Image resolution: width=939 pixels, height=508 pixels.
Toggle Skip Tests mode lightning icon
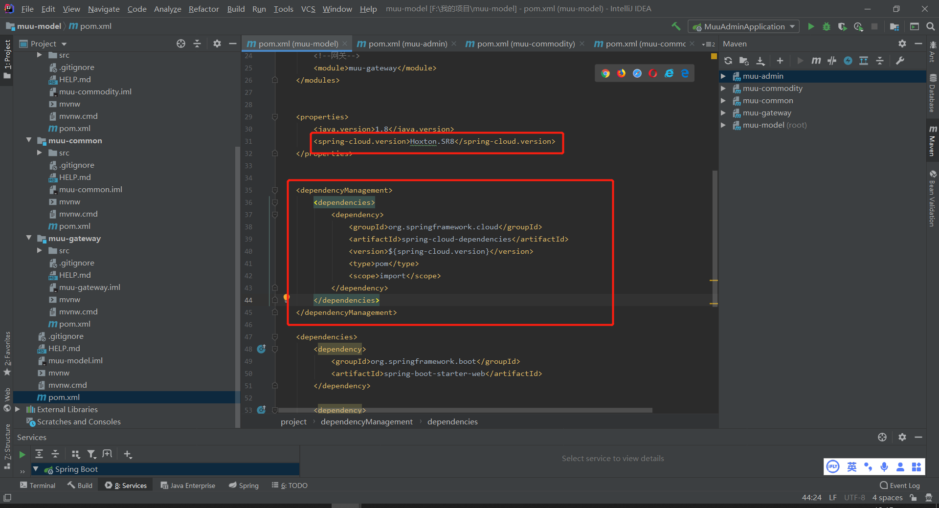(848, 61)
